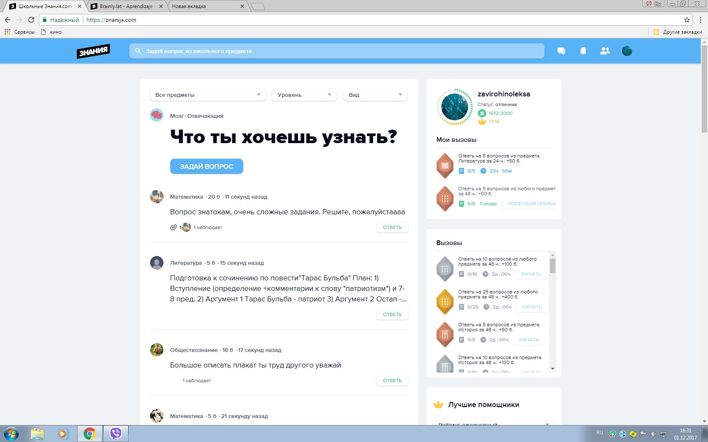Click the Знания logo in header
The height and width of the screenshot is (442, 708).
pyautogui.click(x=93, y=51)
